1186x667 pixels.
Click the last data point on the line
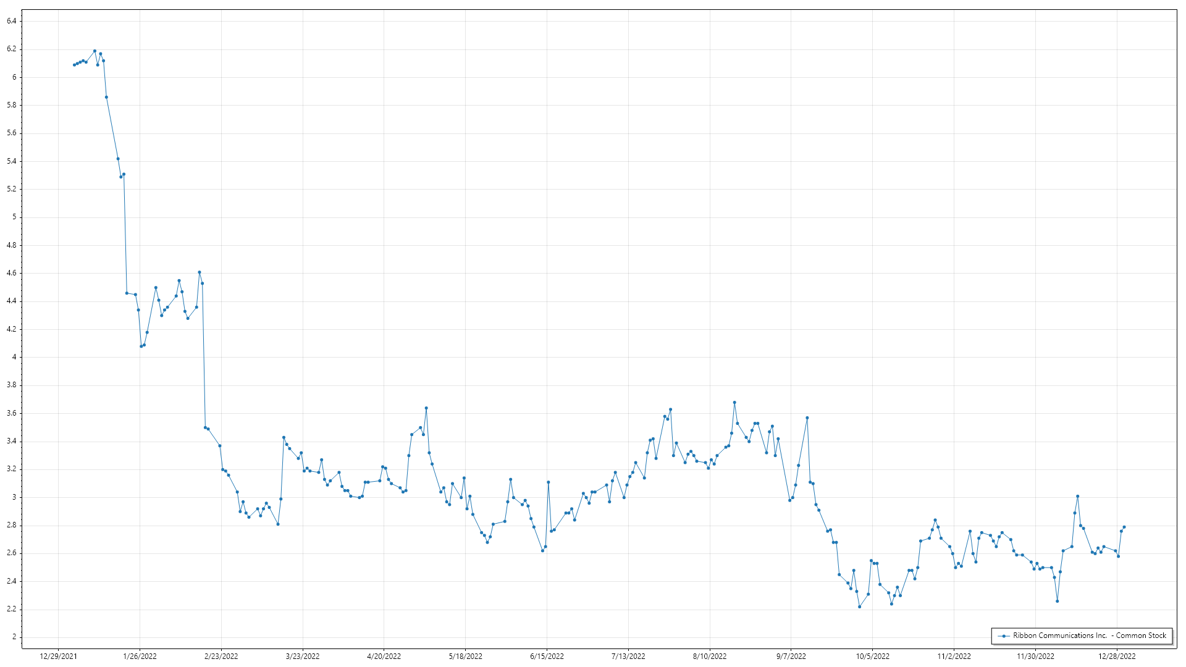[1124, 527]
